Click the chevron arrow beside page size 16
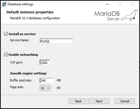This screenshot has width=140, height=109. tap(48, 88)
